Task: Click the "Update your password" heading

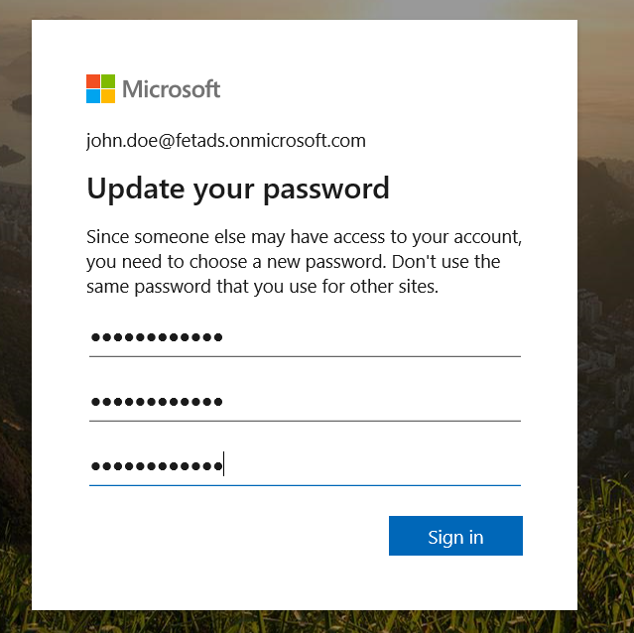Action: [x=238, y=188]
